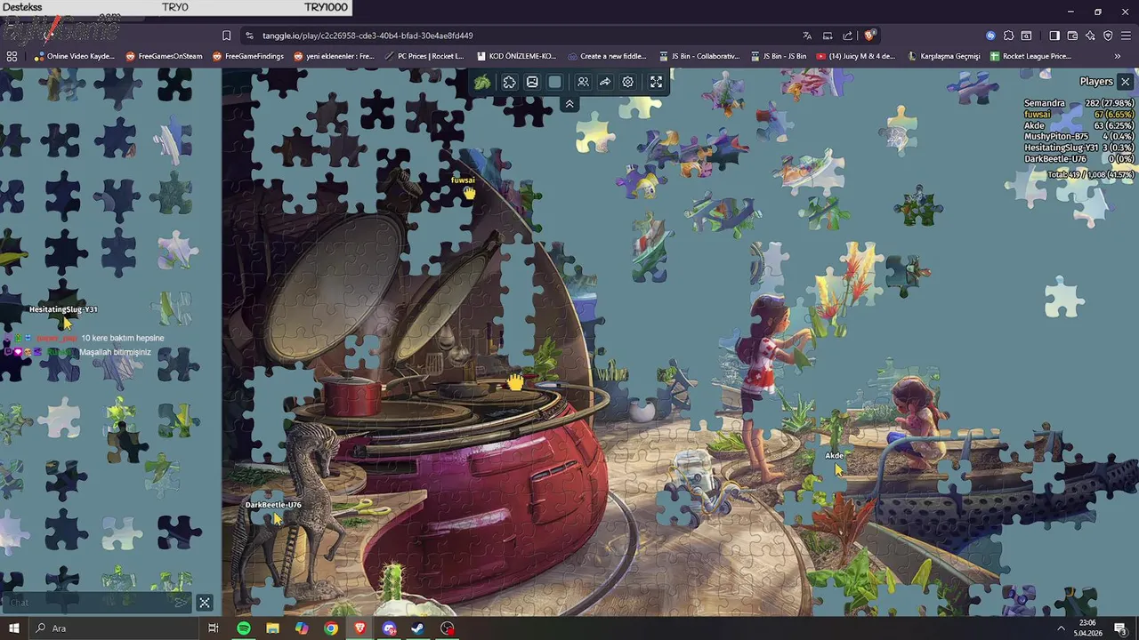Open Online Video Kayde... bookmark
Image resolution: width=1139 pixels, height=640 pixels.
(75, 56)
